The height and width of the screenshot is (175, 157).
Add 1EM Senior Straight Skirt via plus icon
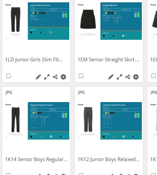click(x=136, y=77)
